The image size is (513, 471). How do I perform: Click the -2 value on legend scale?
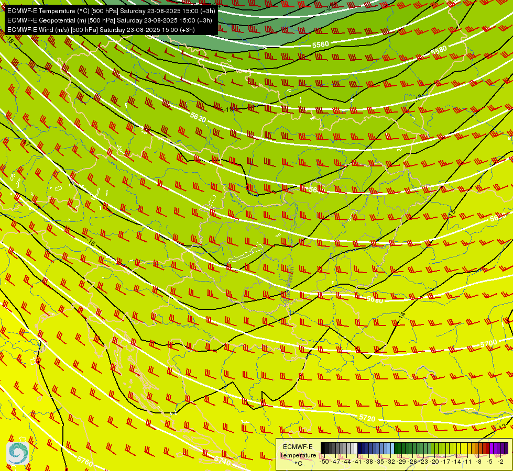click(500, 462)
